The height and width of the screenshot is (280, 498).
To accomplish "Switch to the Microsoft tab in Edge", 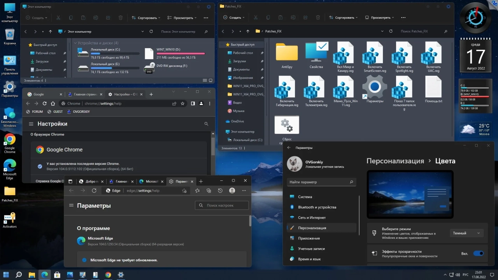I will (x=151, y=181).
